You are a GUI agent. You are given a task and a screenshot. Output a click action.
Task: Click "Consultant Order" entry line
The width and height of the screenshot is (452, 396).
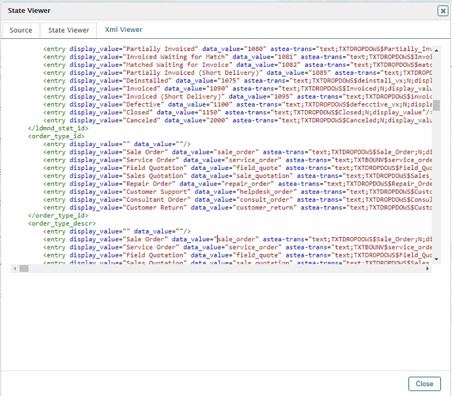(237, 199)
